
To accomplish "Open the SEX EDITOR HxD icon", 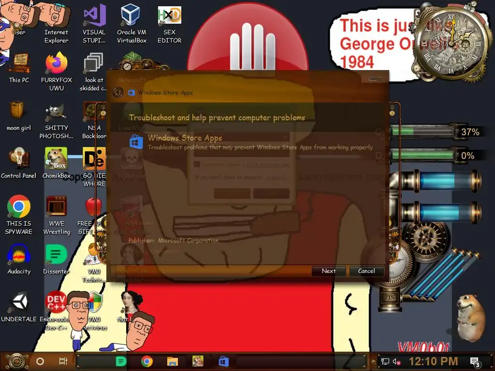I will click(x=170, y=24).
